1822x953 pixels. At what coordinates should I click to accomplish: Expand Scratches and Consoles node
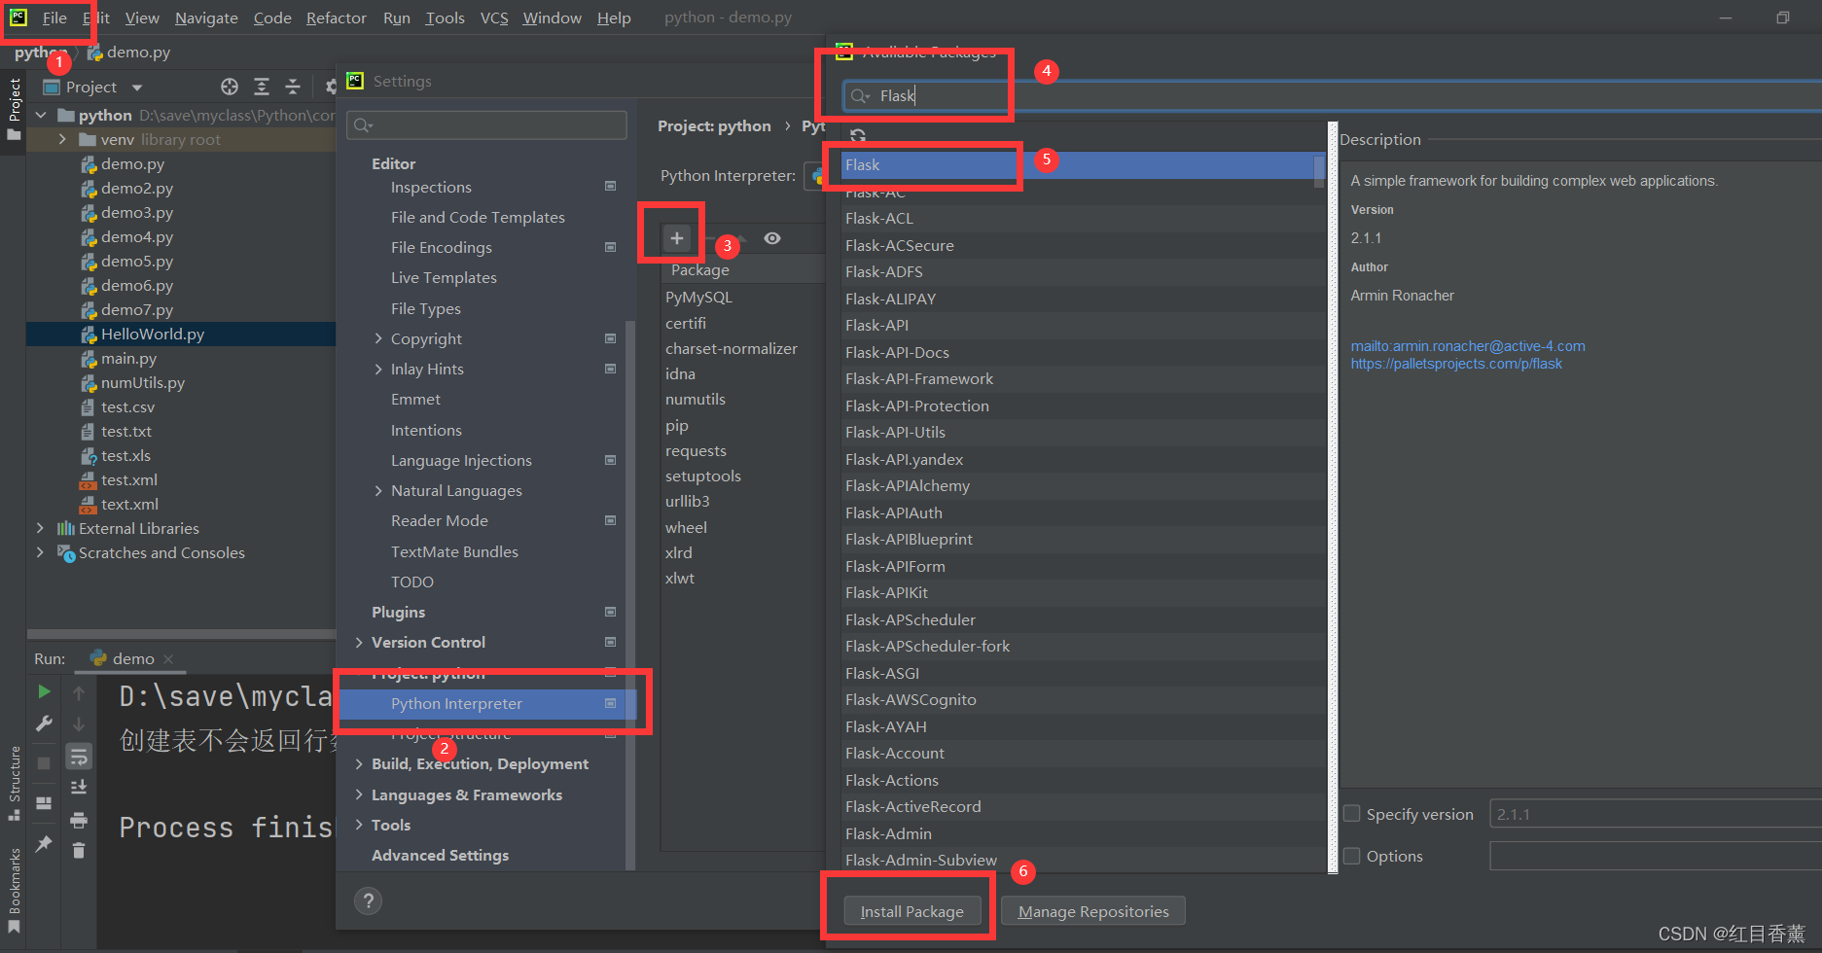pyautogui.click(x=40, y=552)
